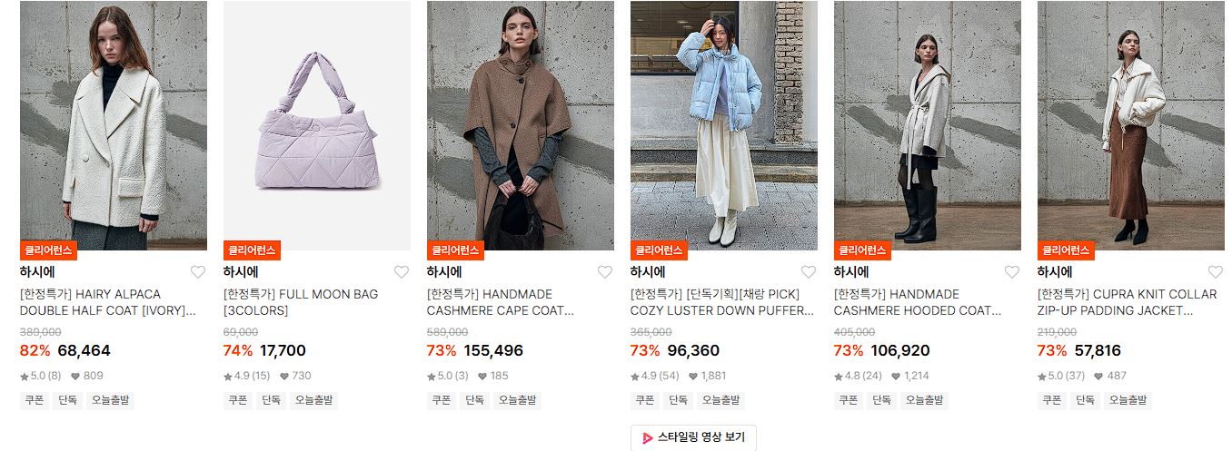Click the 쿠폰 tag under the alpaca coat

35,400
